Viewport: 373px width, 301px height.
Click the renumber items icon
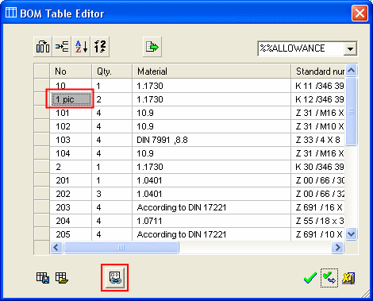[100, 47]
